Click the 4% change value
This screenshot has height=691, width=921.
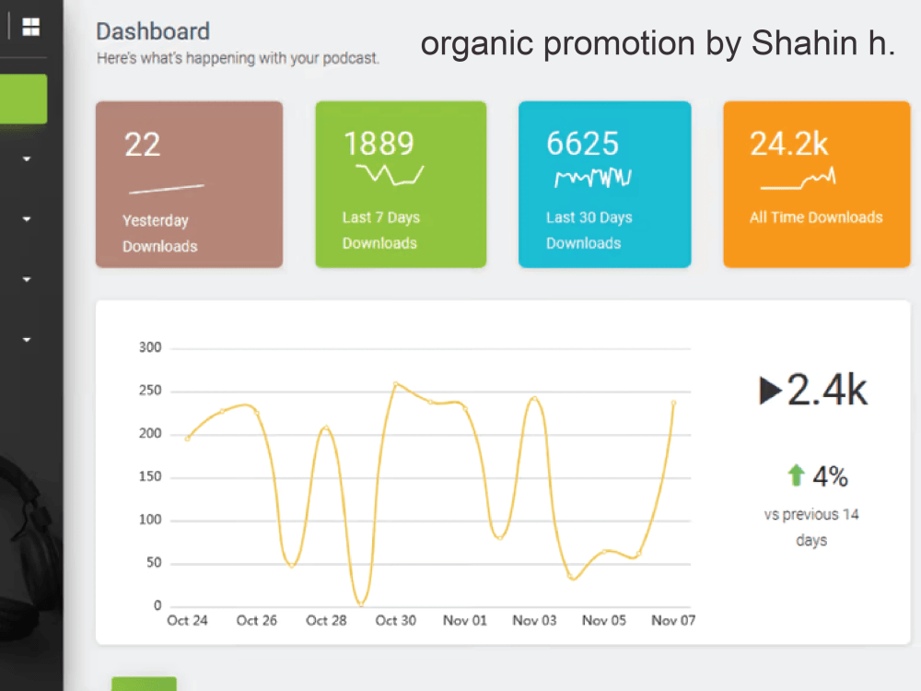(830, 476)
